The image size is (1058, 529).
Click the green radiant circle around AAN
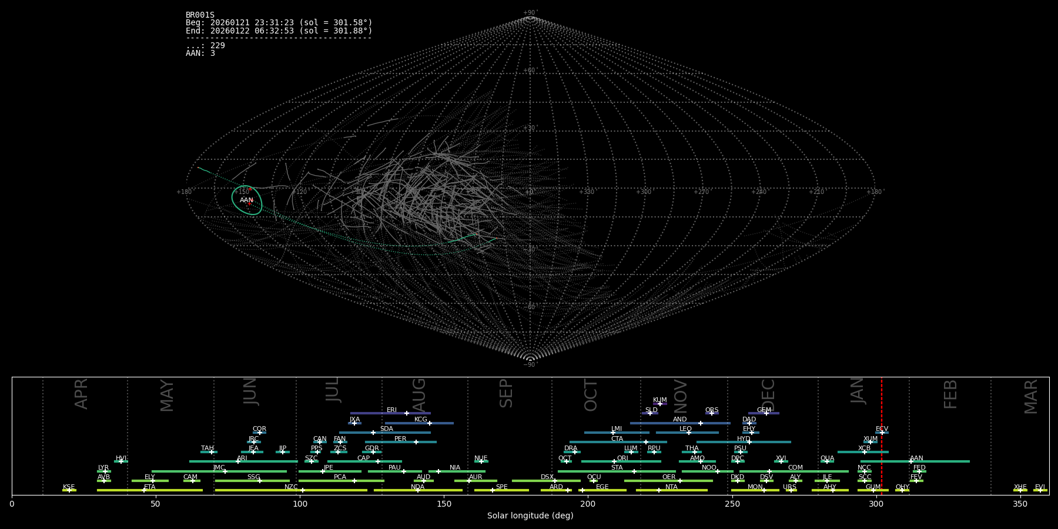point(247,200)
